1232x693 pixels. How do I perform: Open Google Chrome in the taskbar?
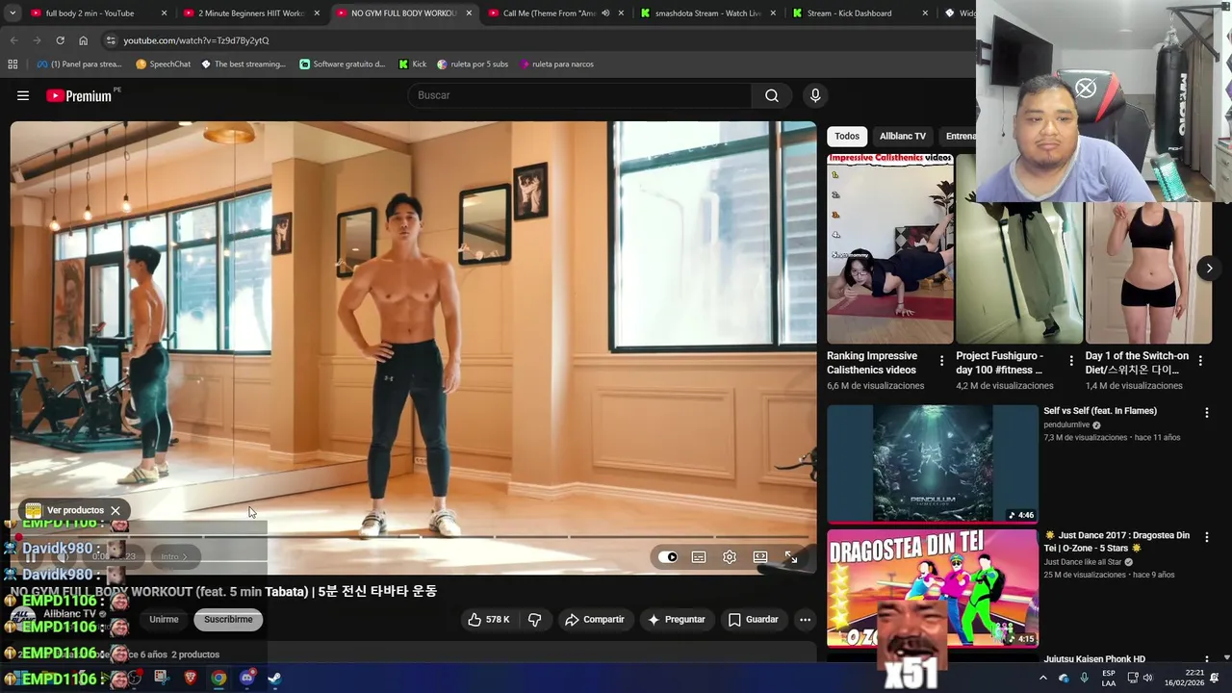[219, 678]
